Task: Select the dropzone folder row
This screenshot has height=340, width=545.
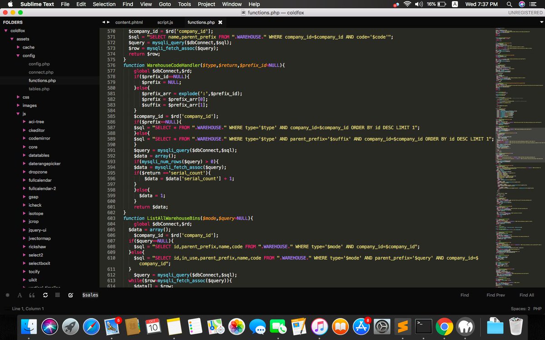Action: (x=50, y=172)
